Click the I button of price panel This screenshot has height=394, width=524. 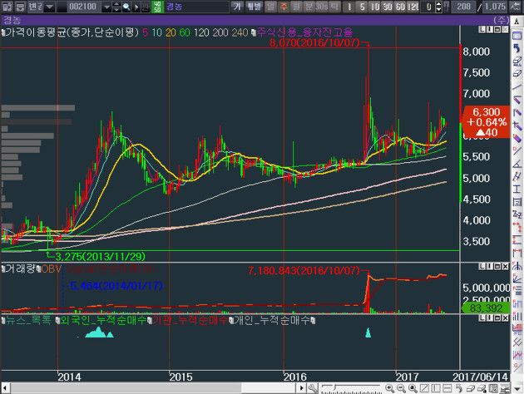(x=490, y=30)
